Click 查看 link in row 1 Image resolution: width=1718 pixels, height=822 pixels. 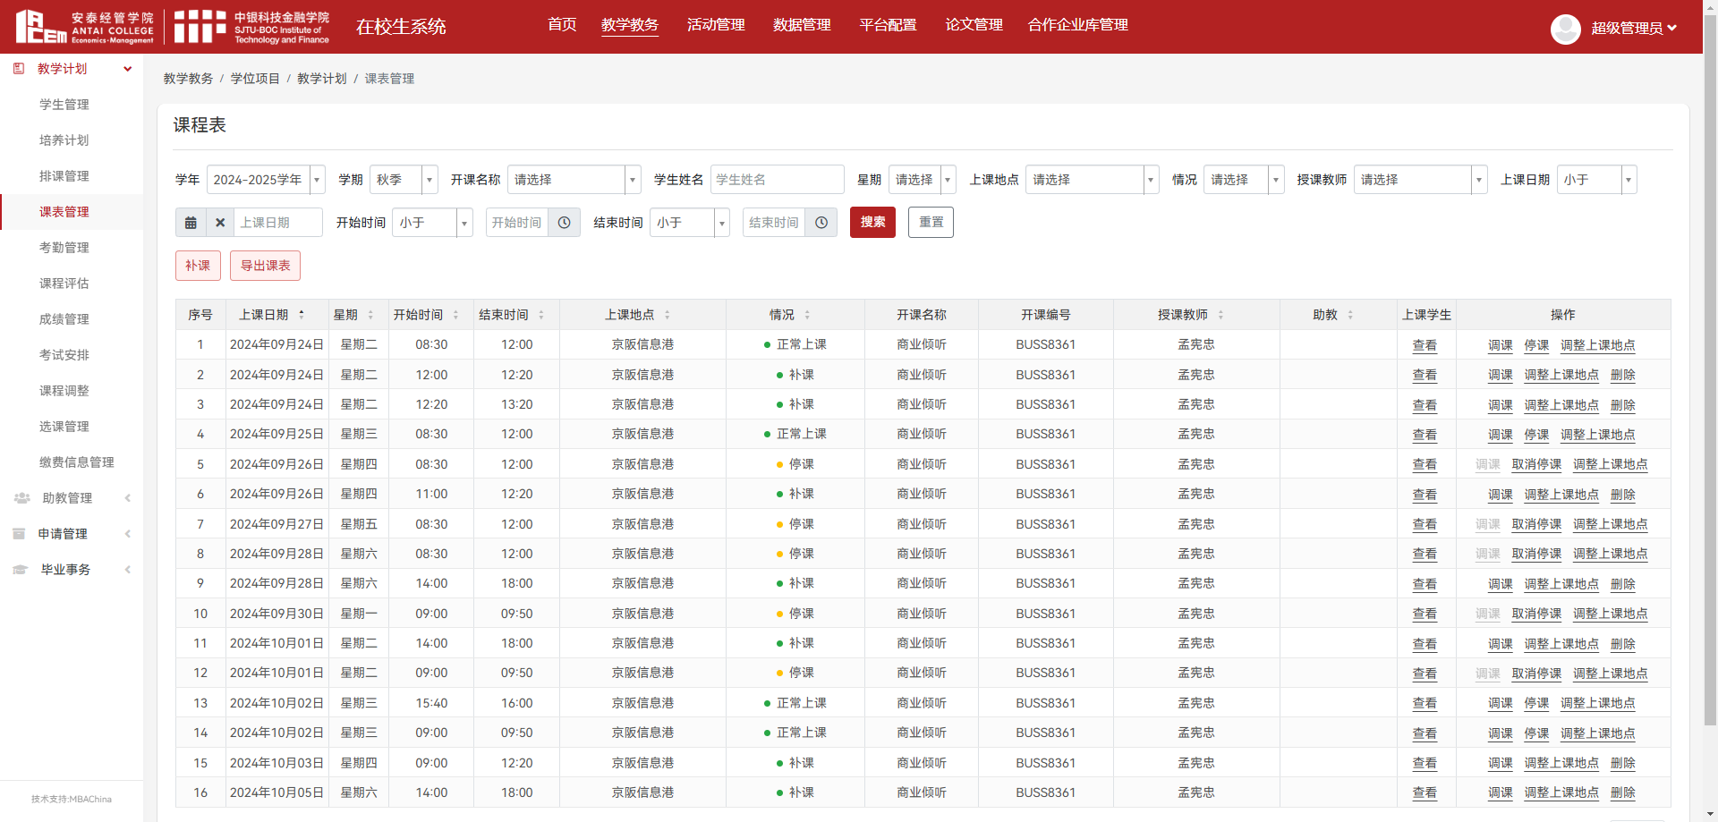pyautogui.click(x=1425, y=345)
